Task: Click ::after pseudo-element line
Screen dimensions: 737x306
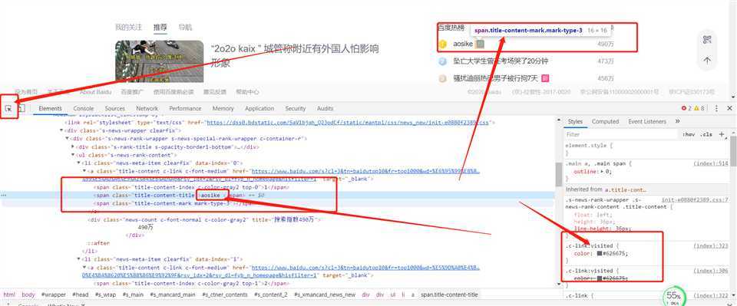Action: [x=98, y=243]
